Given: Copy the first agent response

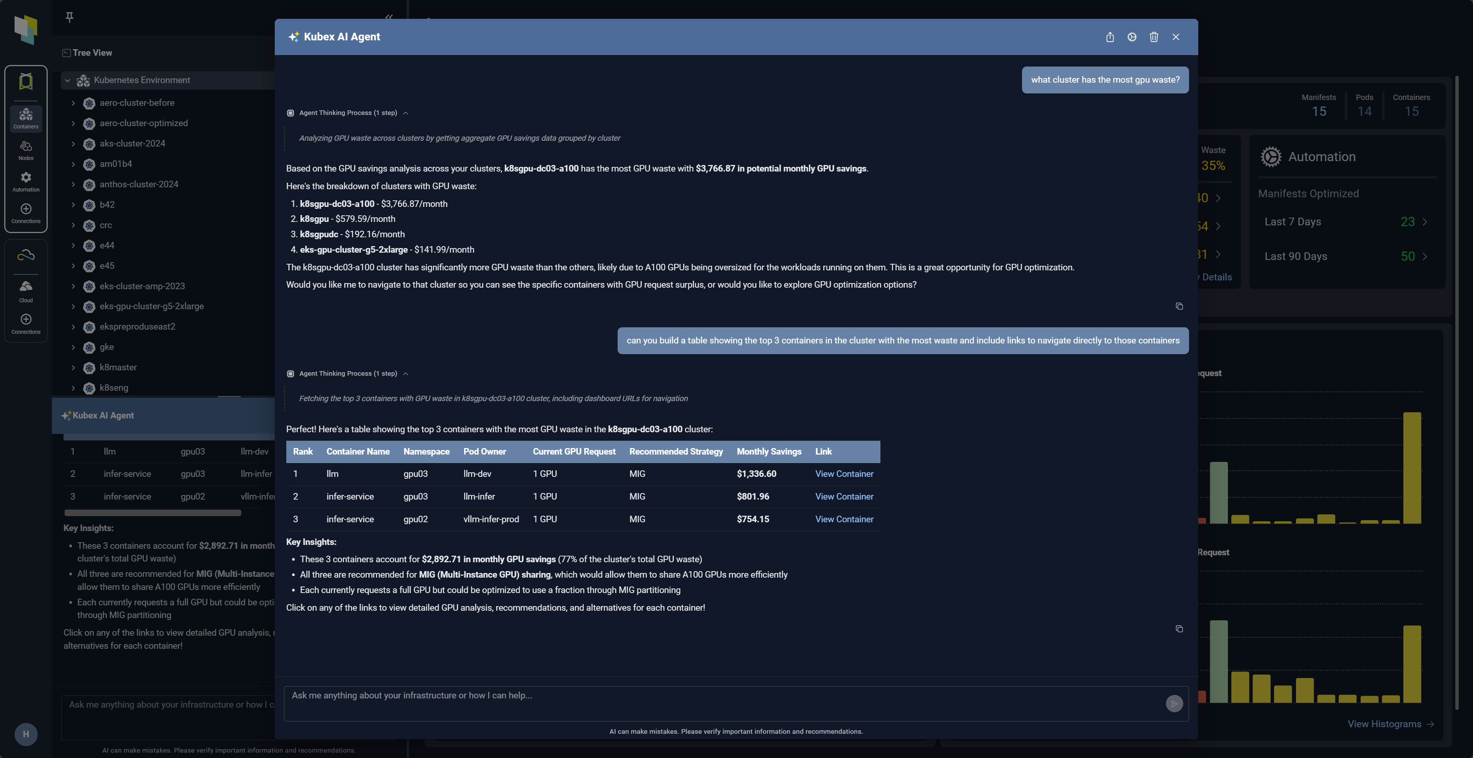Looking at the screenshot, I should click(x=1179, y=307).
